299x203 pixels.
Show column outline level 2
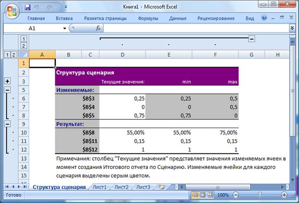pyautogui.click(x=23, y=47)
